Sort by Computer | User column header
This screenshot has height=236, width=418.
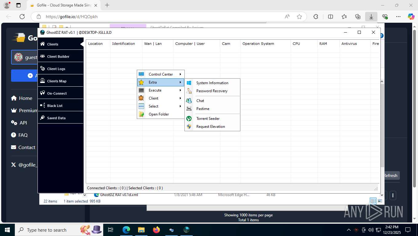[196, 44]
